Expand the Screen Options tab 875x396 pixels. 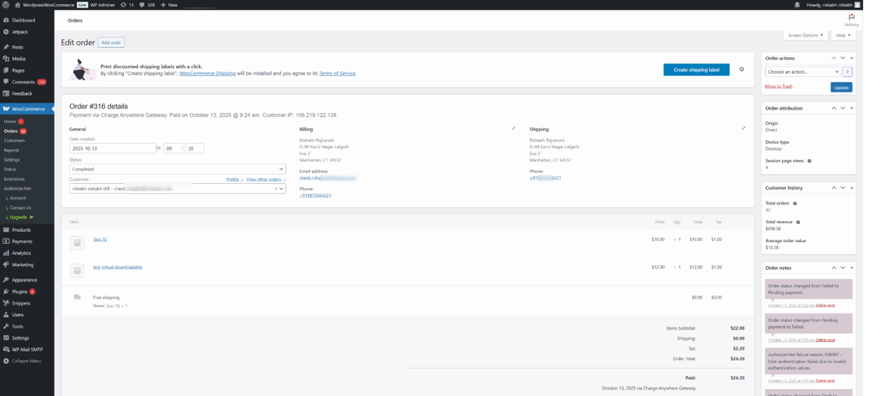click(x=806, y=35)
